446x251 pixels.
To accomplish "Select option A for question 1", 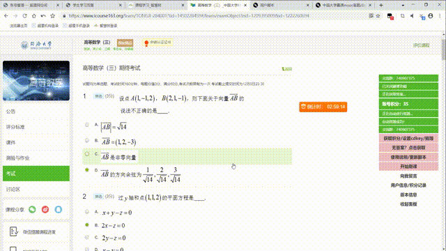I will tap(87, 125).
